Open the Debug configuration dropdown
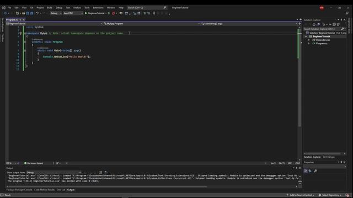This screenshot has height=198, width=353. [x=56, y=13]
